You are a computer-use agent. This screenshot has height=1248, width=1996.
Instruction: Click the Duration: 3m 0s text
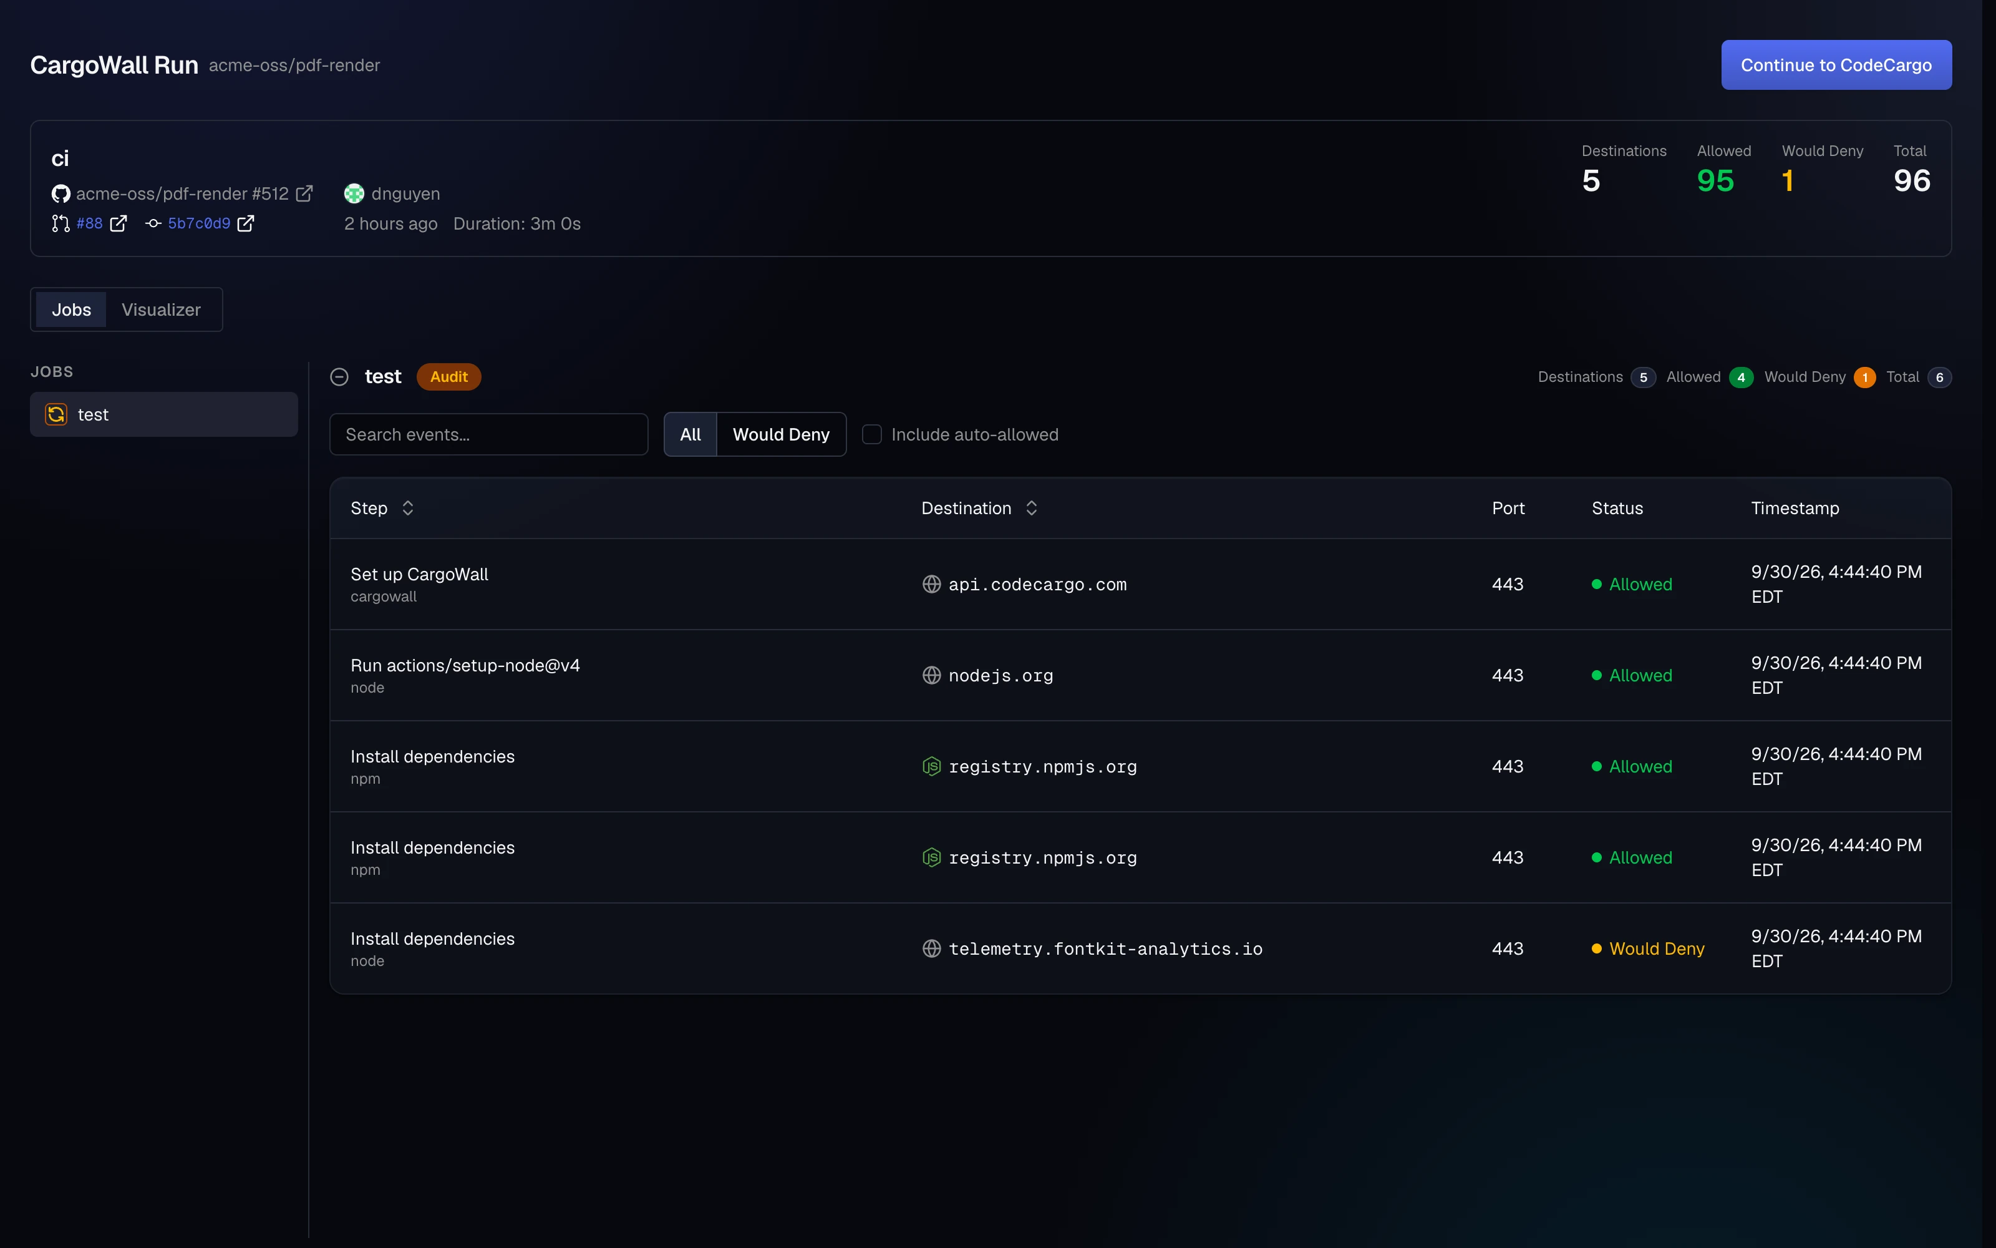coord(517,223)
